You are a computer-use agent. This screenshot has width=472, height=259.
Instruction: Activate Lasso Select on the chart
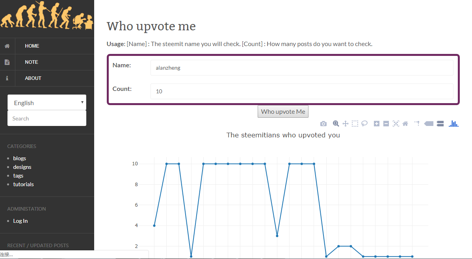tap(364, 123)
